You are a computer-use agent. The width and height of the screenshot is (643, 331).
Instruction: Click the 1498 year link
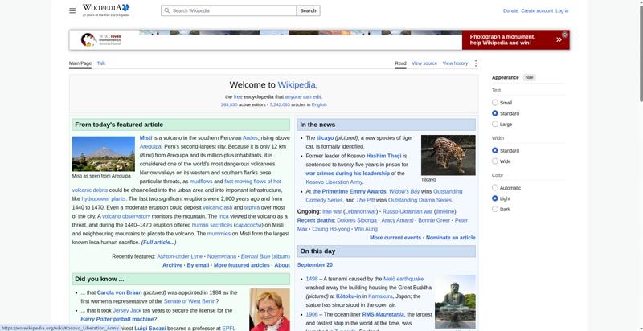[x=312, y=279]
